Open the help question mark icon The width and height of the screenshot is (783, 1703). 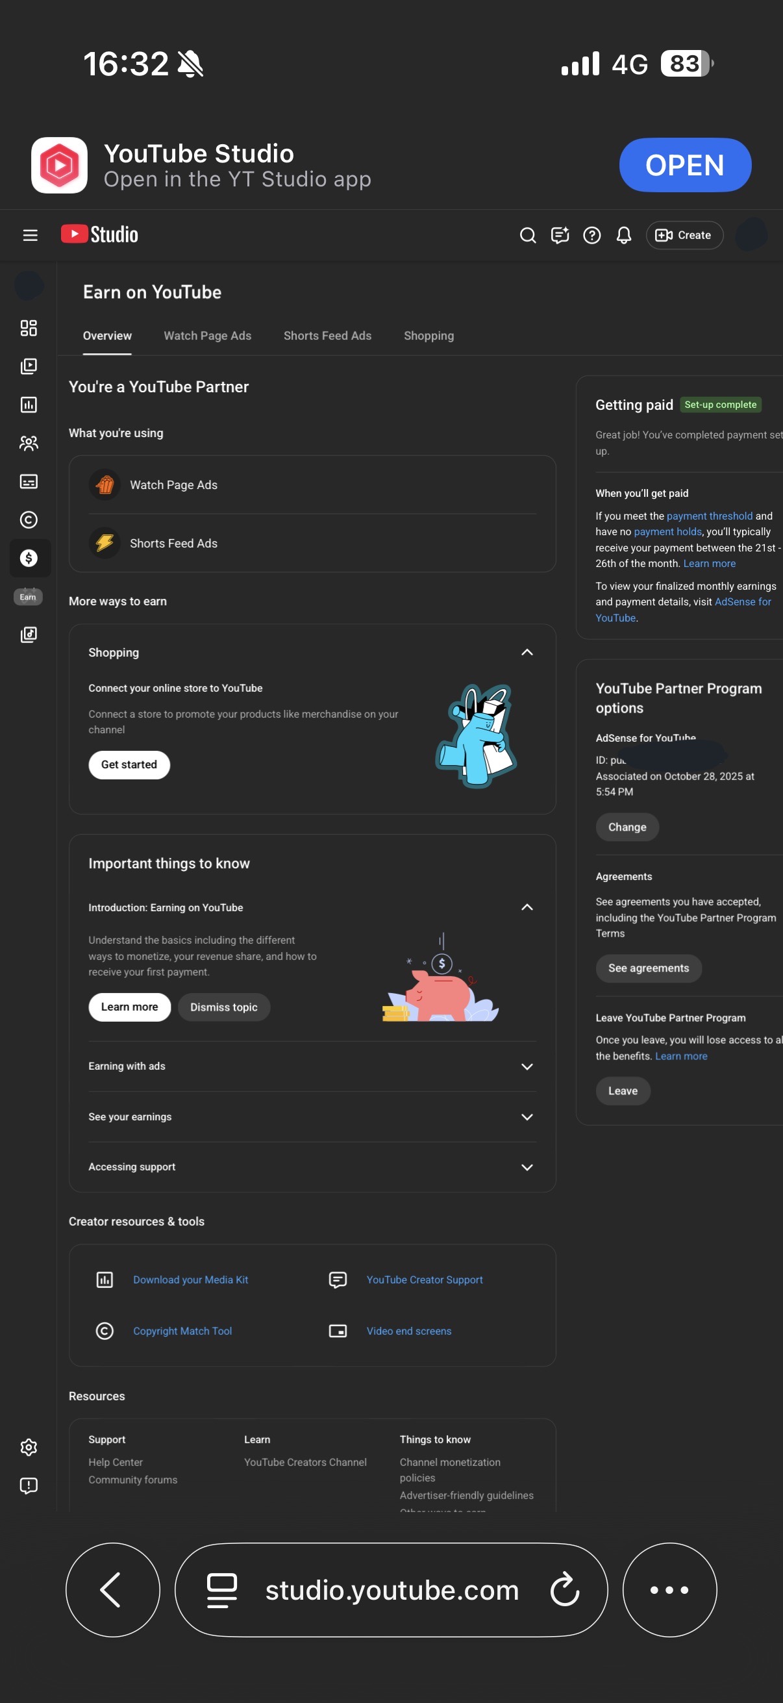tap(591, 235)
